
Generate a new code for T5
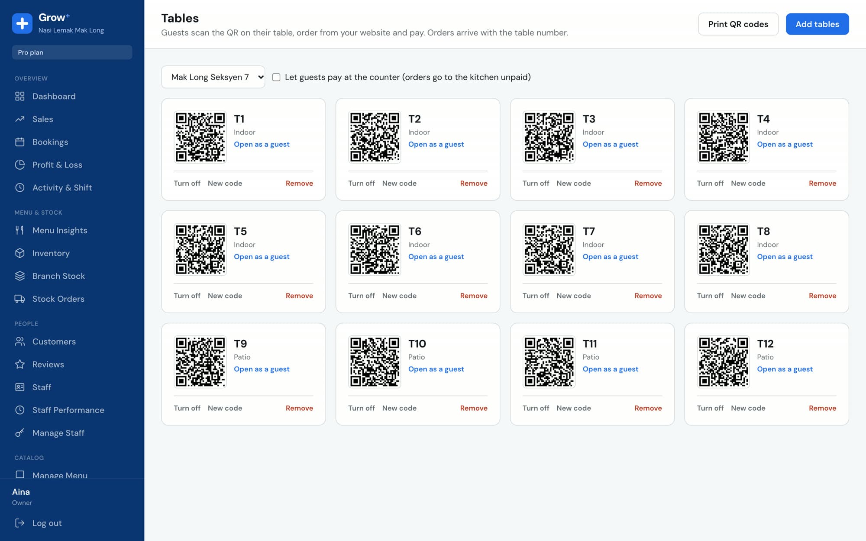point(225,296)
